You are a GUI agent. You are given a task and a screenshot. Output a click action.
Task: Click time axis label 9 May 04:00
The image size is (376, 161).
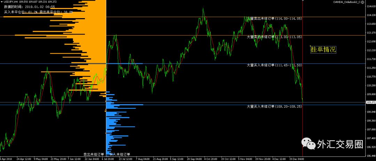pyautogui.click(x=40, y=159)
